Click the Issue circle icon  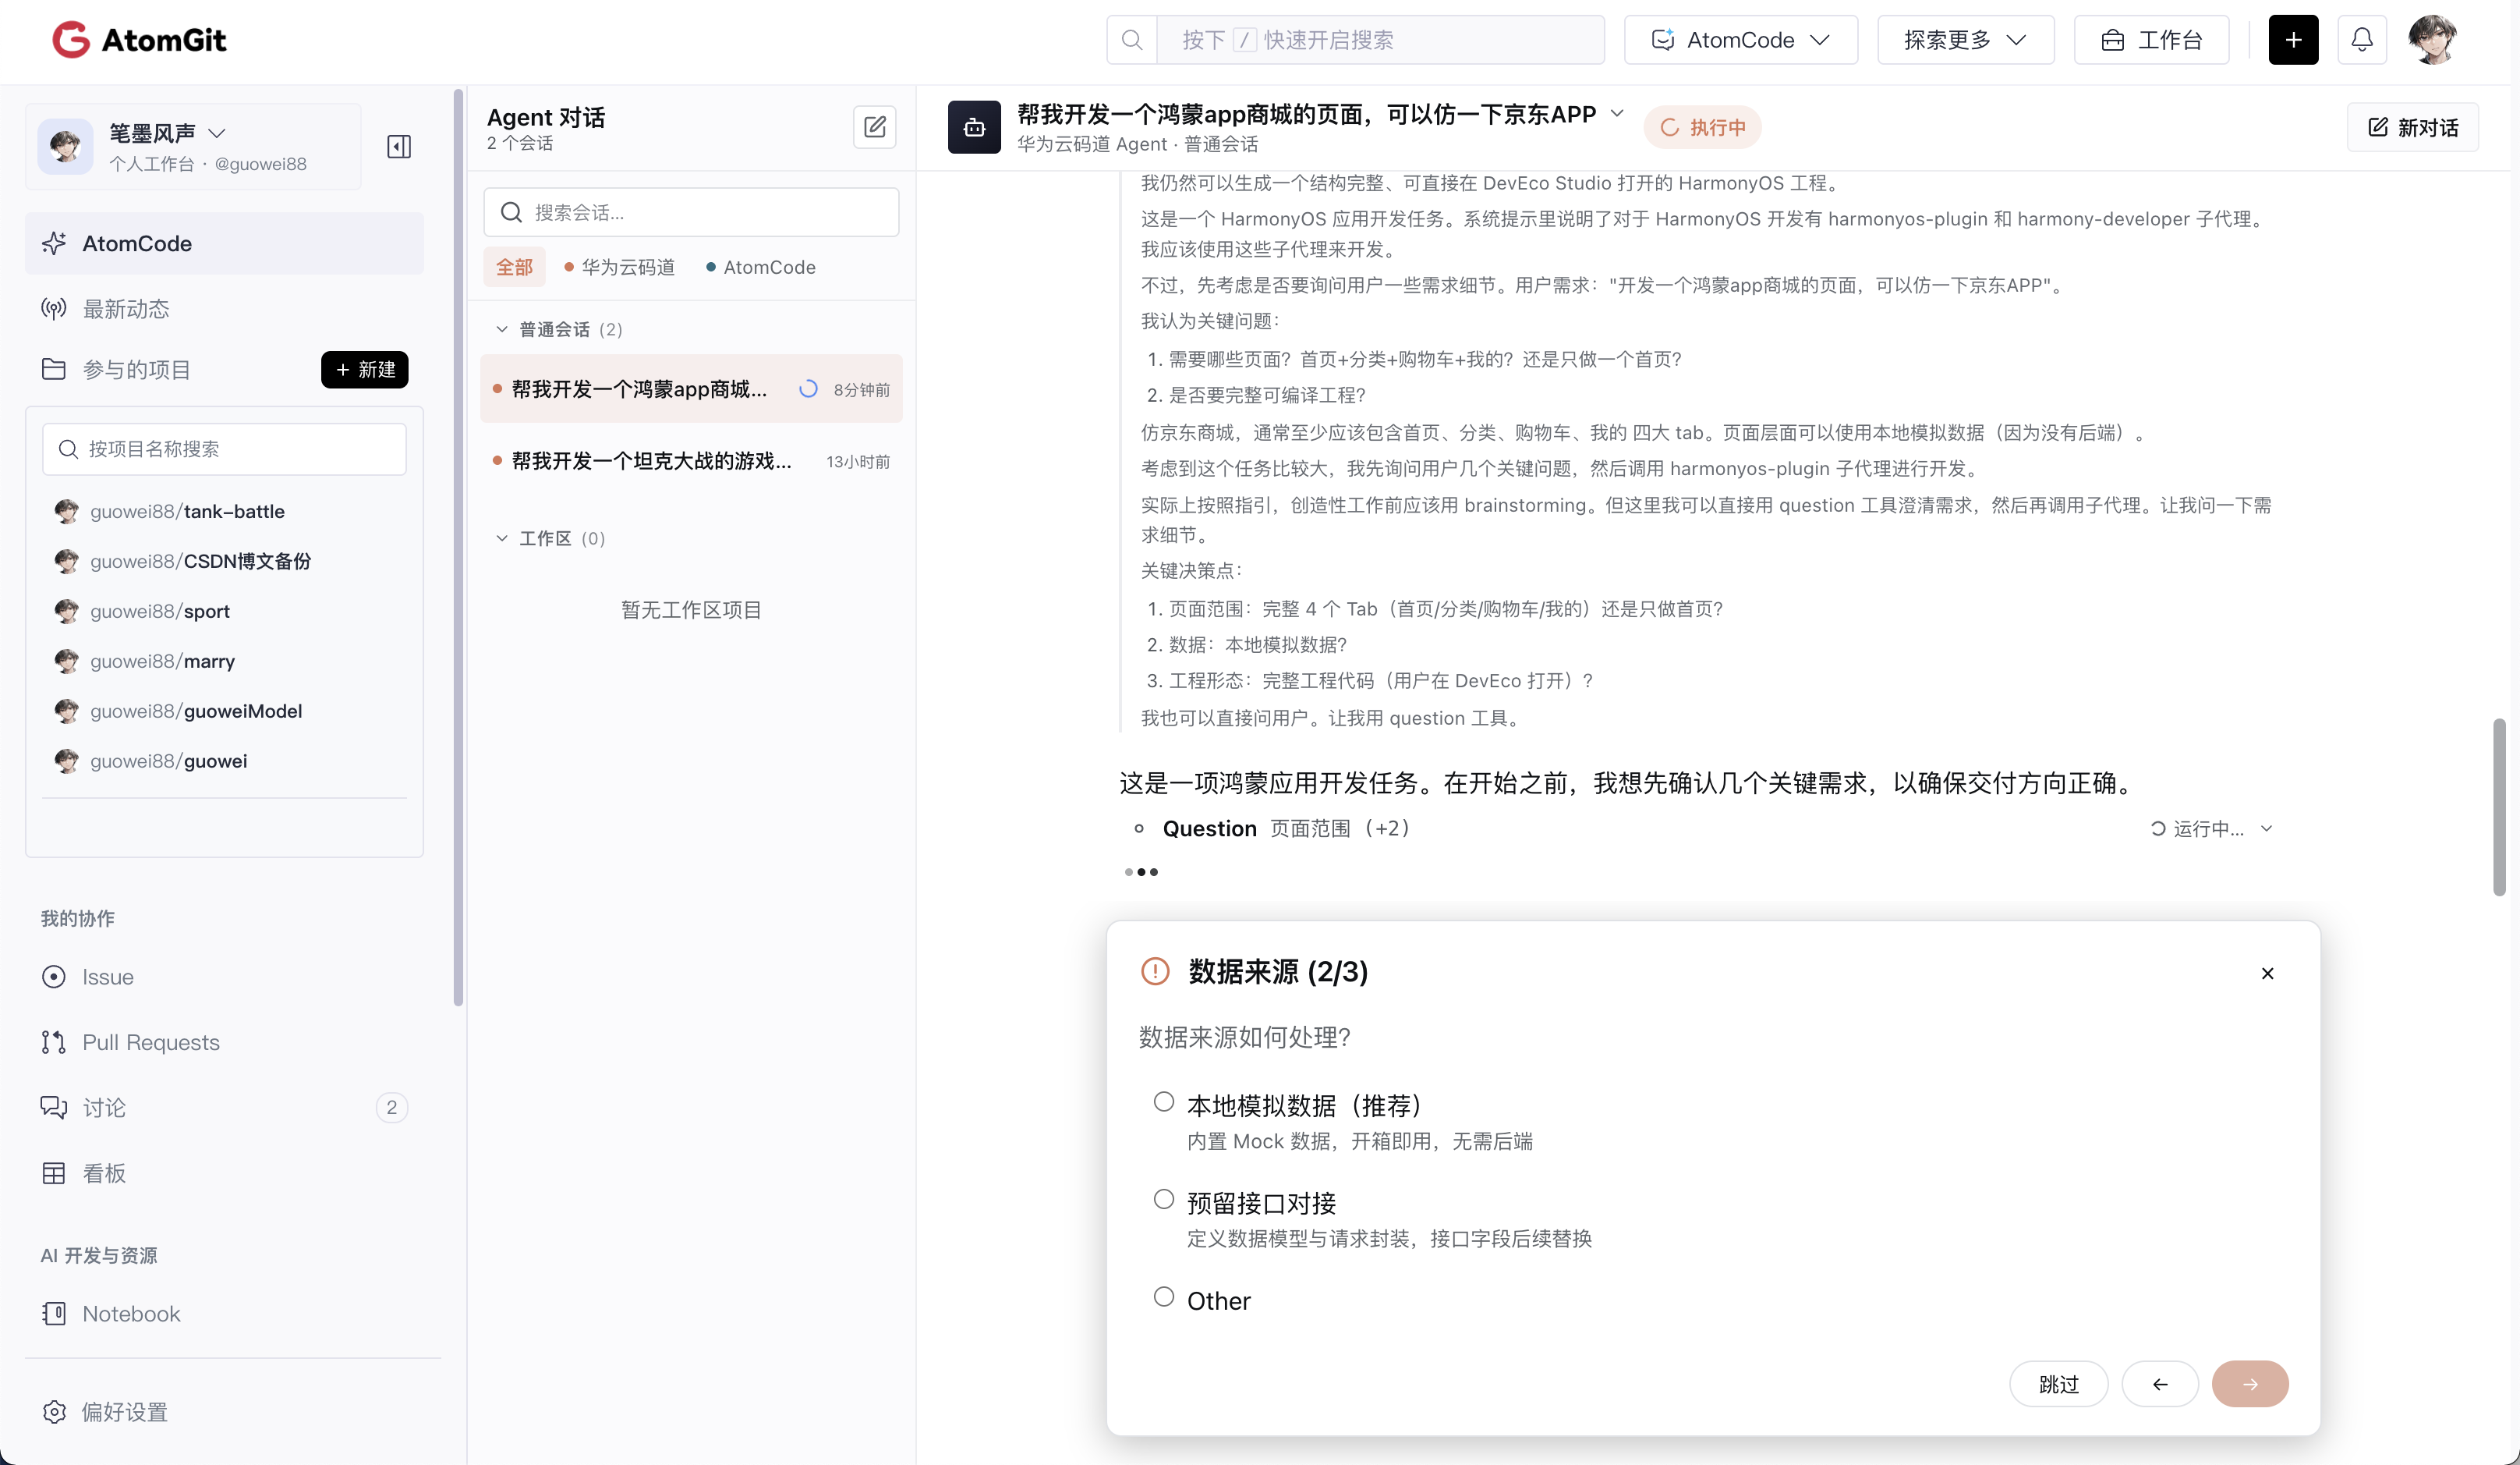click(54, 977)
